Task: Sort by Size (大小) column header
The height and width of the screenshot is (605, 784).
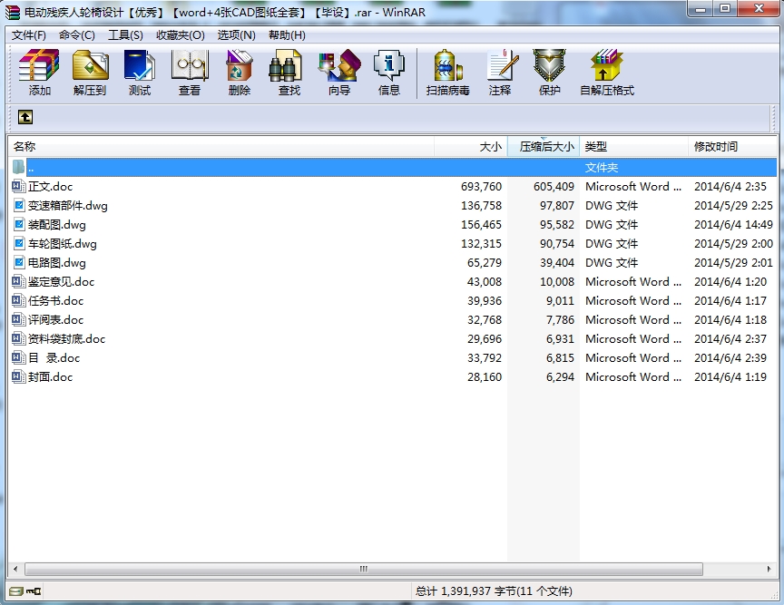Action: 471,147
